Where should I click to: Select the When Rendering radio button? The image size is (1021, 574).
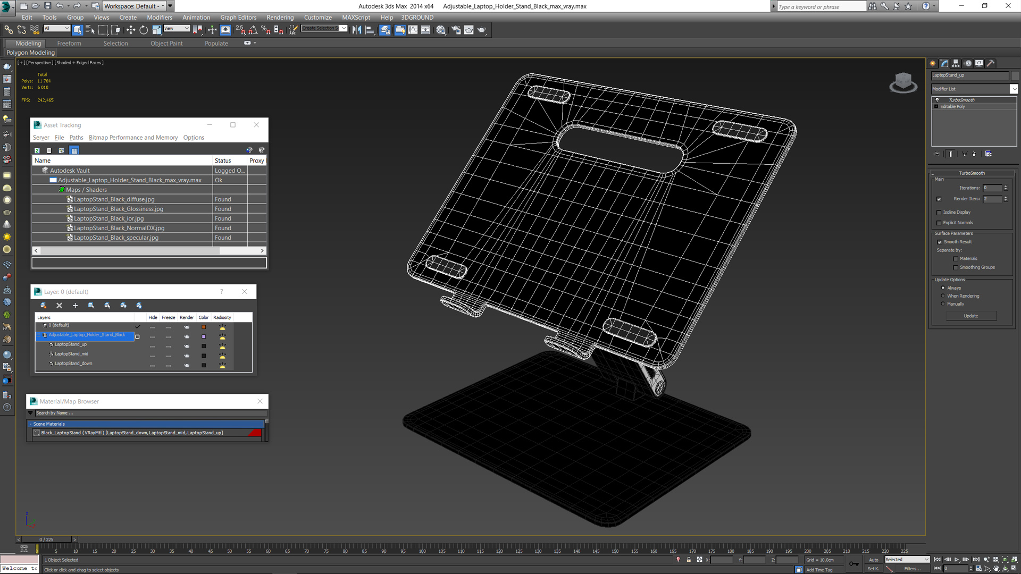pos(943,296)
